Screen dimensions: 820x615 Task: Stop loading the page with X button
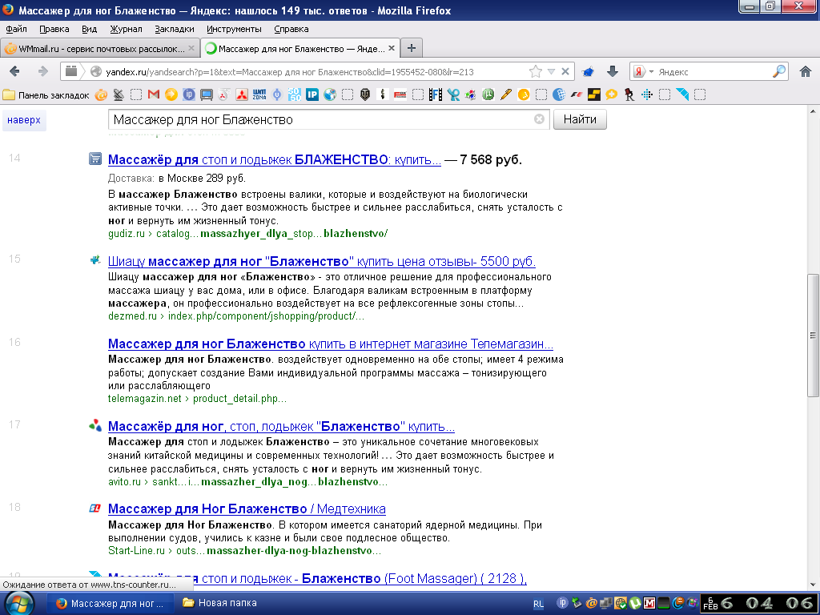click(x=565, y=71)
